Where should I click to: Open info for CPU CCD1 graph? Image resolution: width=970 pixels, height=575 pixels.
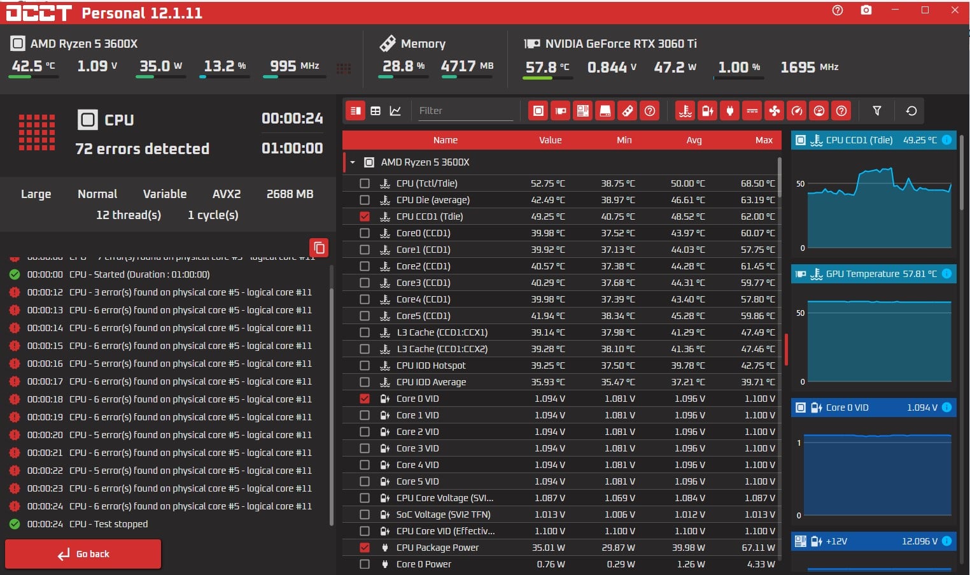(x=946, y=140)
